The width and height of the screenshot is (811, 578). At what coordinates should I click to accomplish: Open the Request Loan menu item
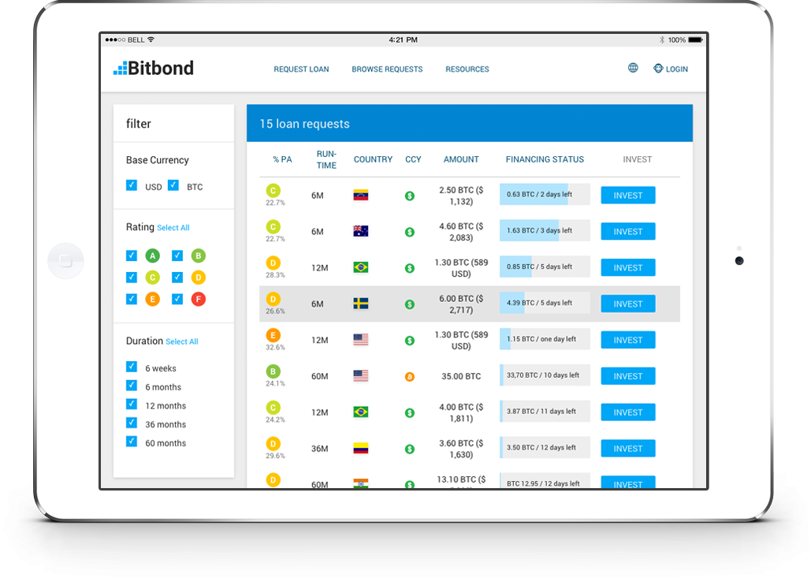coord(301,69)
